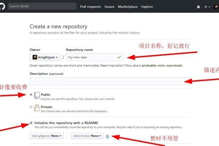Screen dimensions: 219x146
Task: Open the Add .gitignore dropdown
Action: 47,136
